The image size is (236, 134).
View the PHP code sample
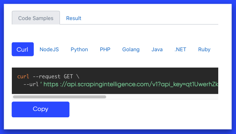(x=105, y=49)
